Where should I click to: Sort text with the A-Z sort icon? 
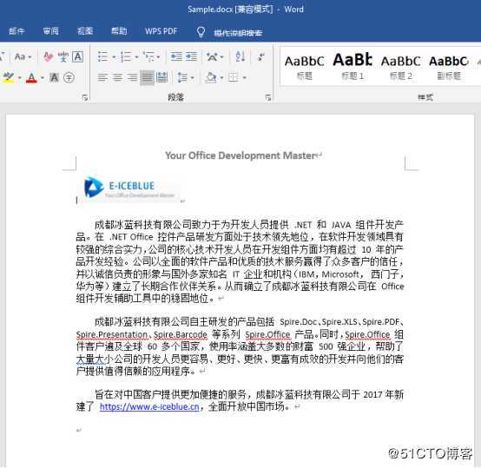click(x=240, y=56)
